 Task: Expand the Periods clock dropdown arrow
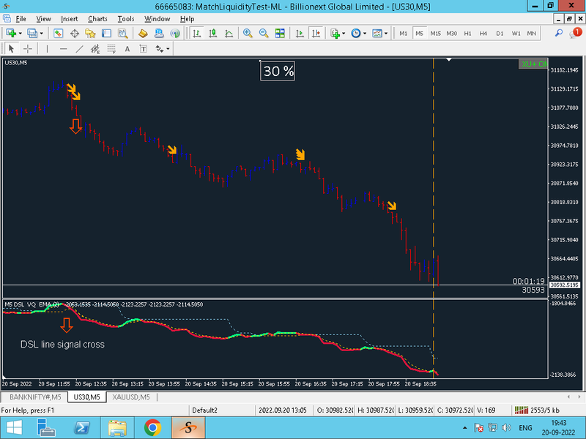point(365,33)
